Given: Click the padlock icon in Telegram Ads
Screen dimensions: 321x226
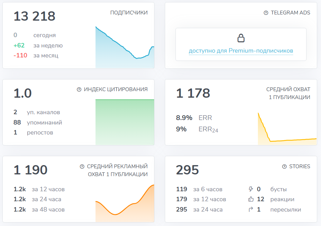Looking at the screenshot, I should tap(241, 38).
